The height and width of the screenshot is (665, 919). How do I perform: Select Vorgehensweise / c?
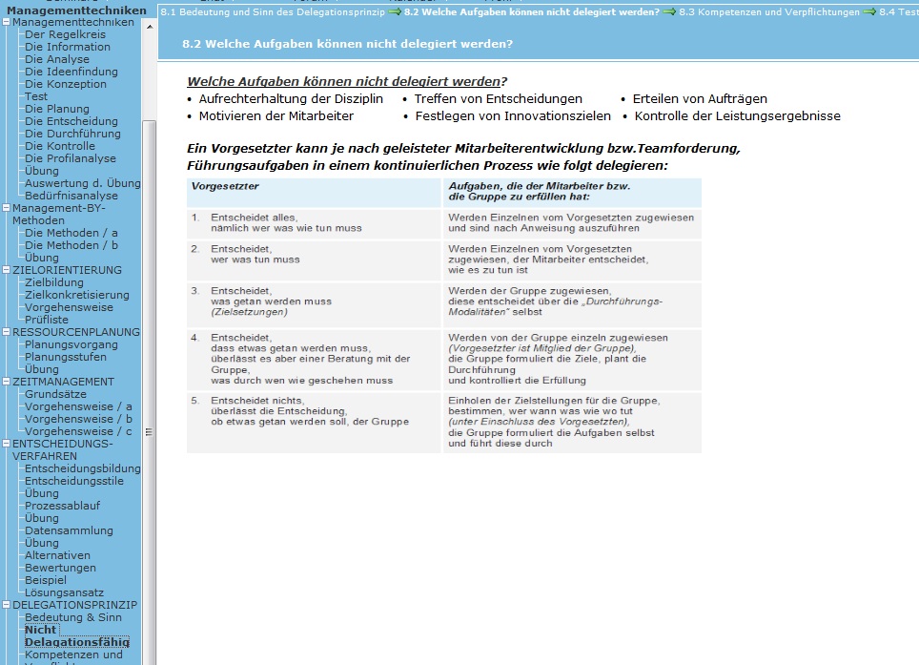tap(78, 431)
